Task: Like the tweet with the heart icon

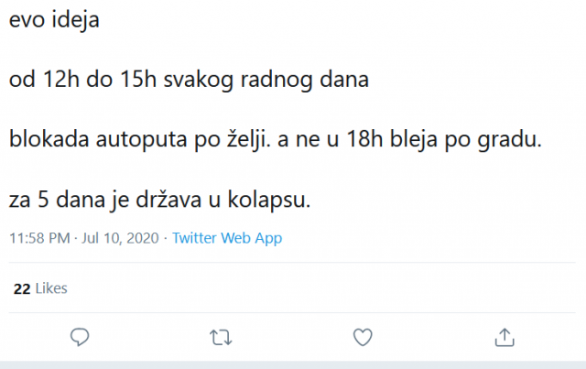Action: [363, 336]
